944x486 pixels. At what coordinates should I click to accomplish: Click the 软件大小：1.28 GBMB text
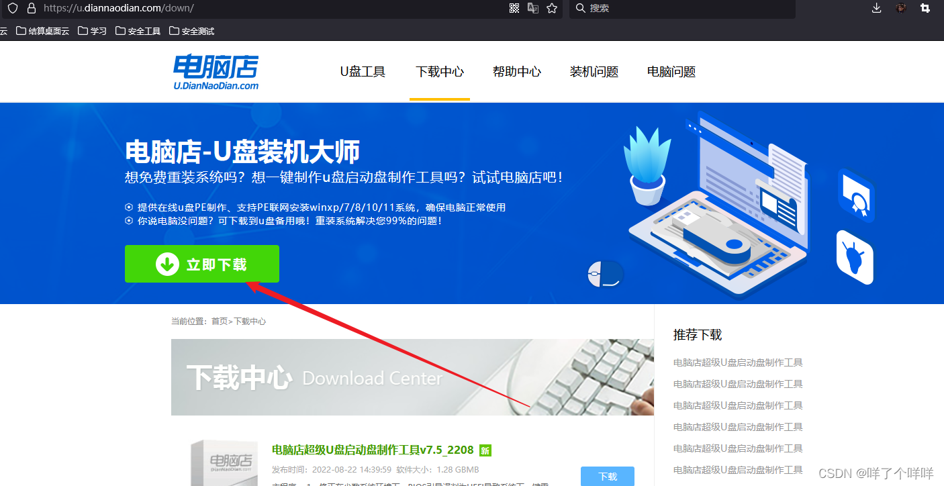point(438,469)
